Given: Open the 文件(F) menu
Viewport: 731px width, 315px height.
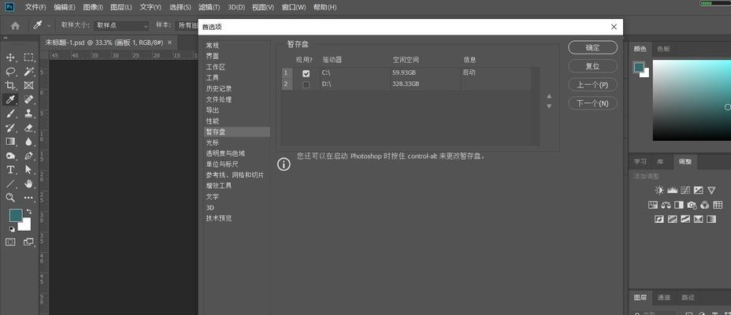Looking at the screenshot, I should [36, 7].
